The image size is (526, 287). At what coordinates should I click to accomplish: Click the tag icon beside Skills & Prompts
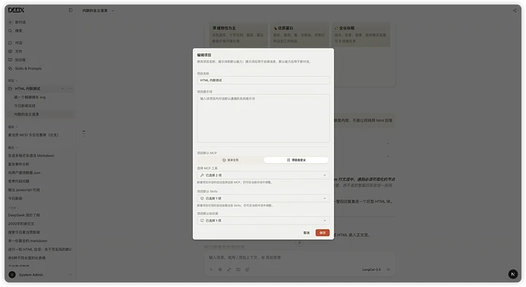10,69
